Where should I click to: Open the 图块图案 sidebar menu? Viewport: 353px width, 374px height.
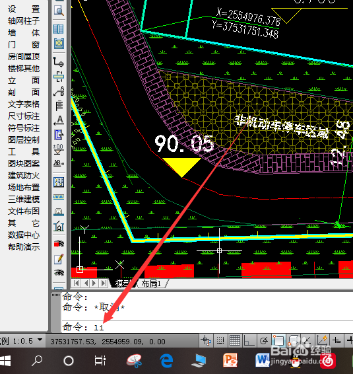[x=24, y=164]
